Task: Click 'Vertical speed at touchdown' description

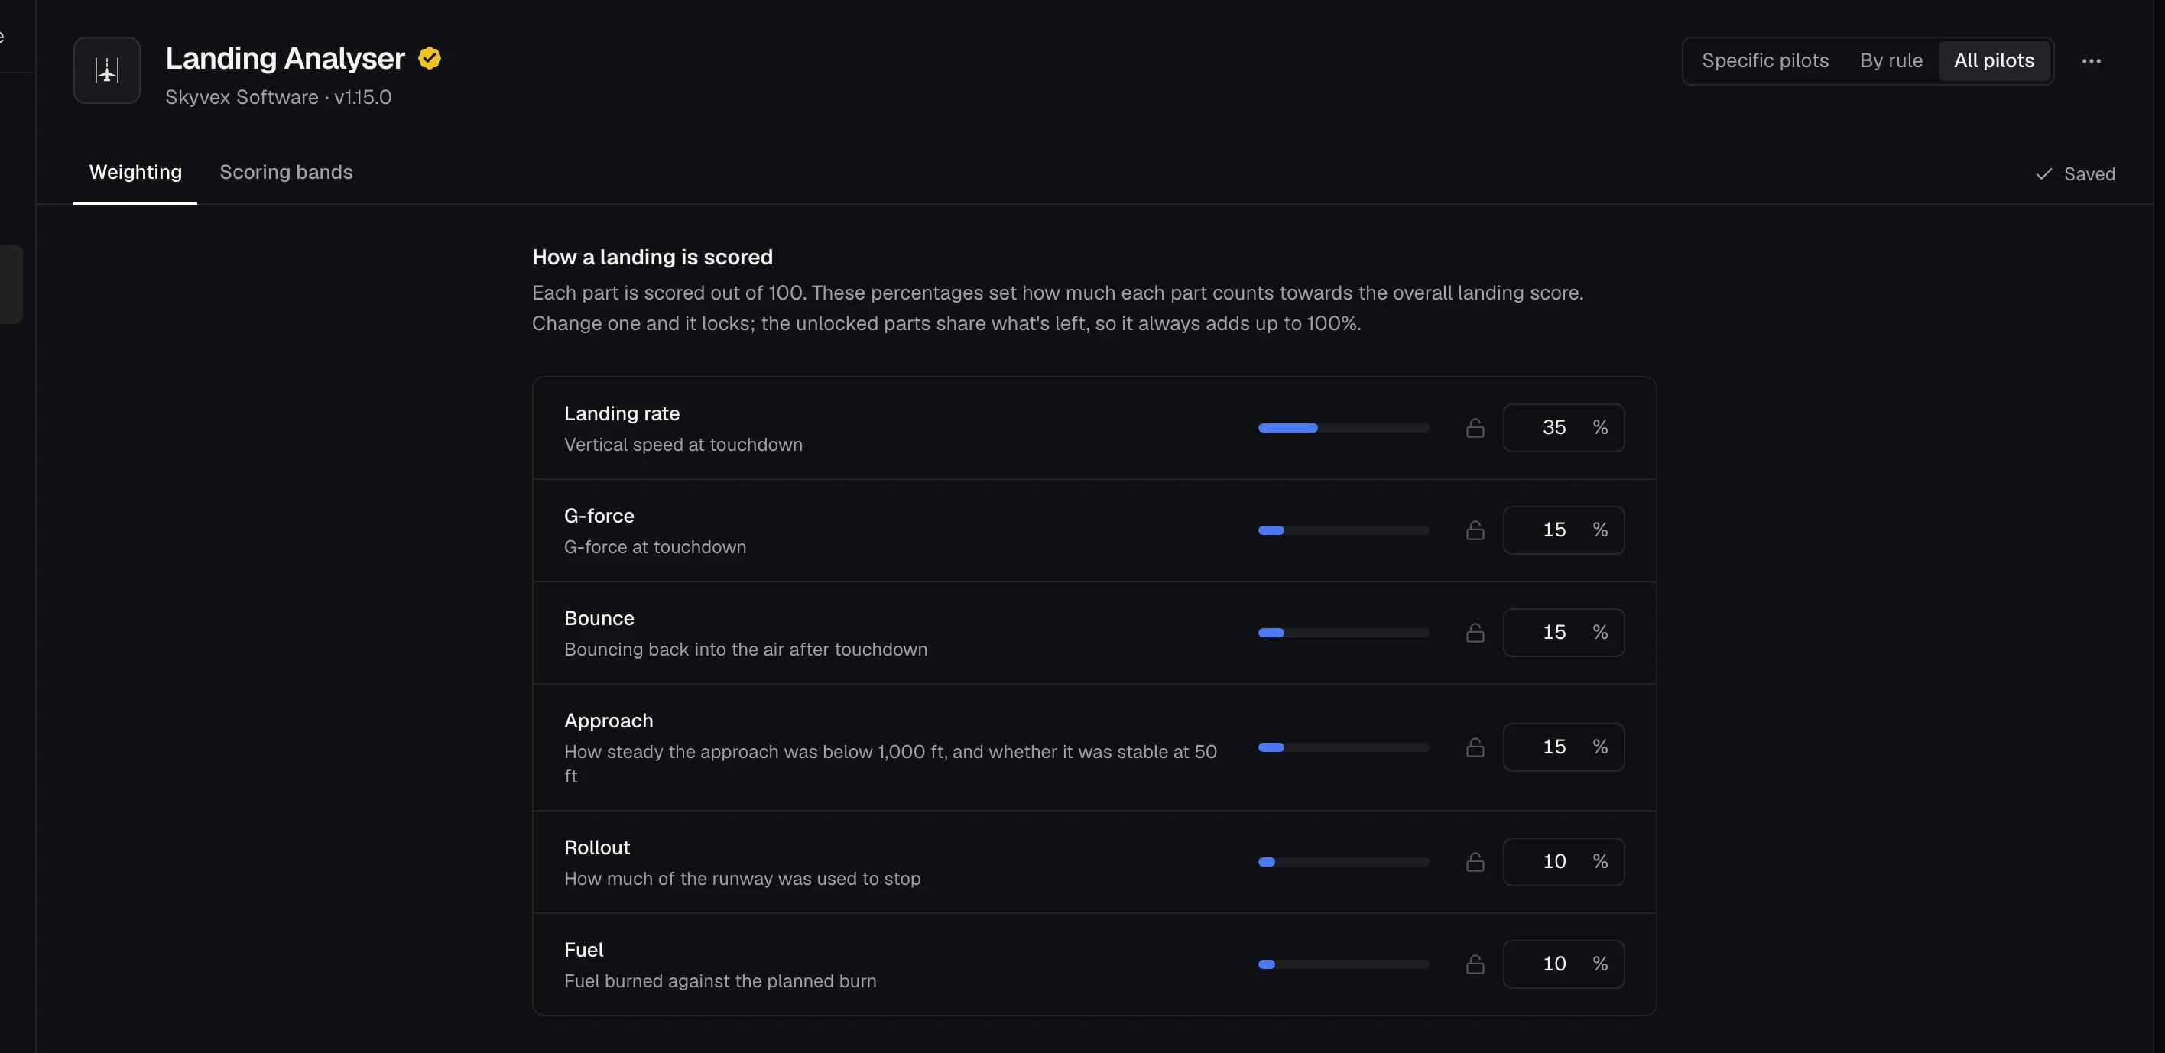Action: pyautogui.click(x=683, y=445)
